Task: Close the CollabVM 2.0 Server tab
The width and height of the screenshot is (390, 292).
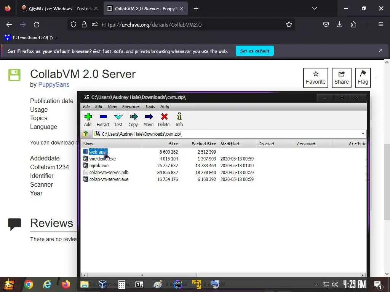Action: click(x=182, y=9)
